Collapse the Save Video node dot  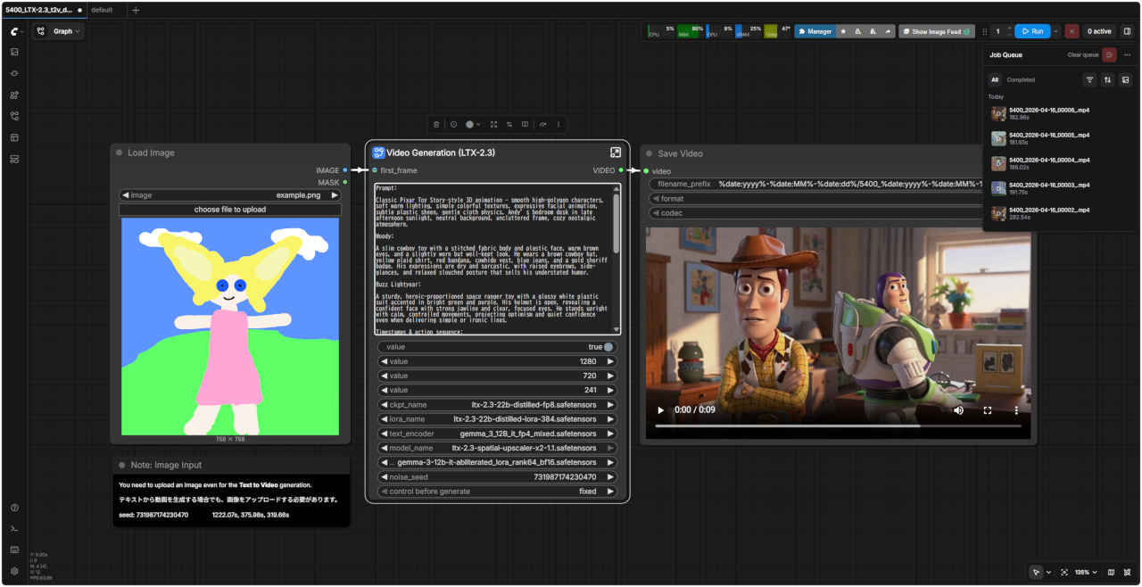(649, 153)
